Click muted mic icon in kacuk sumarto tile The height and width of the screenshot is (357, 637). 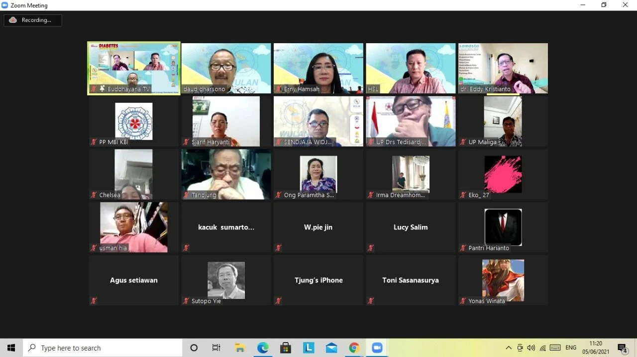pos(186,248)
